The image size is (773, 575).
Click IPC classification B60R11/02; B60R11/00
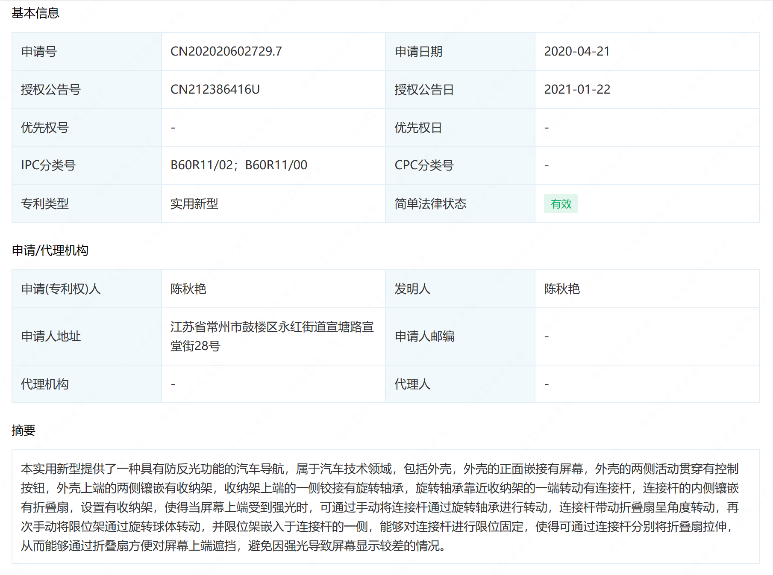(239, 165)
